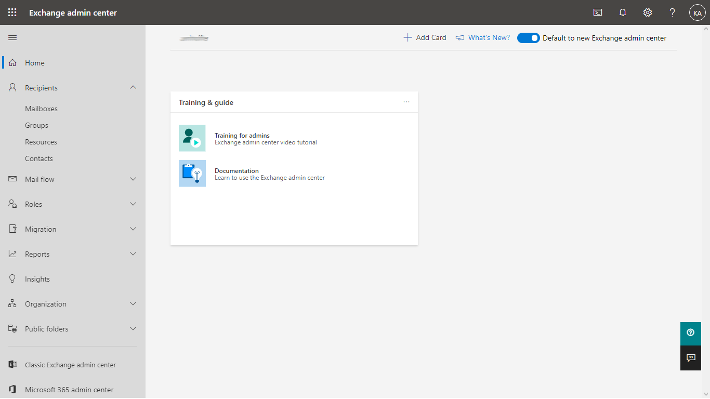The height and width of the screenshot is (399, 710).
Task: Open Classic Exchange admin center link
Action: 70,365
